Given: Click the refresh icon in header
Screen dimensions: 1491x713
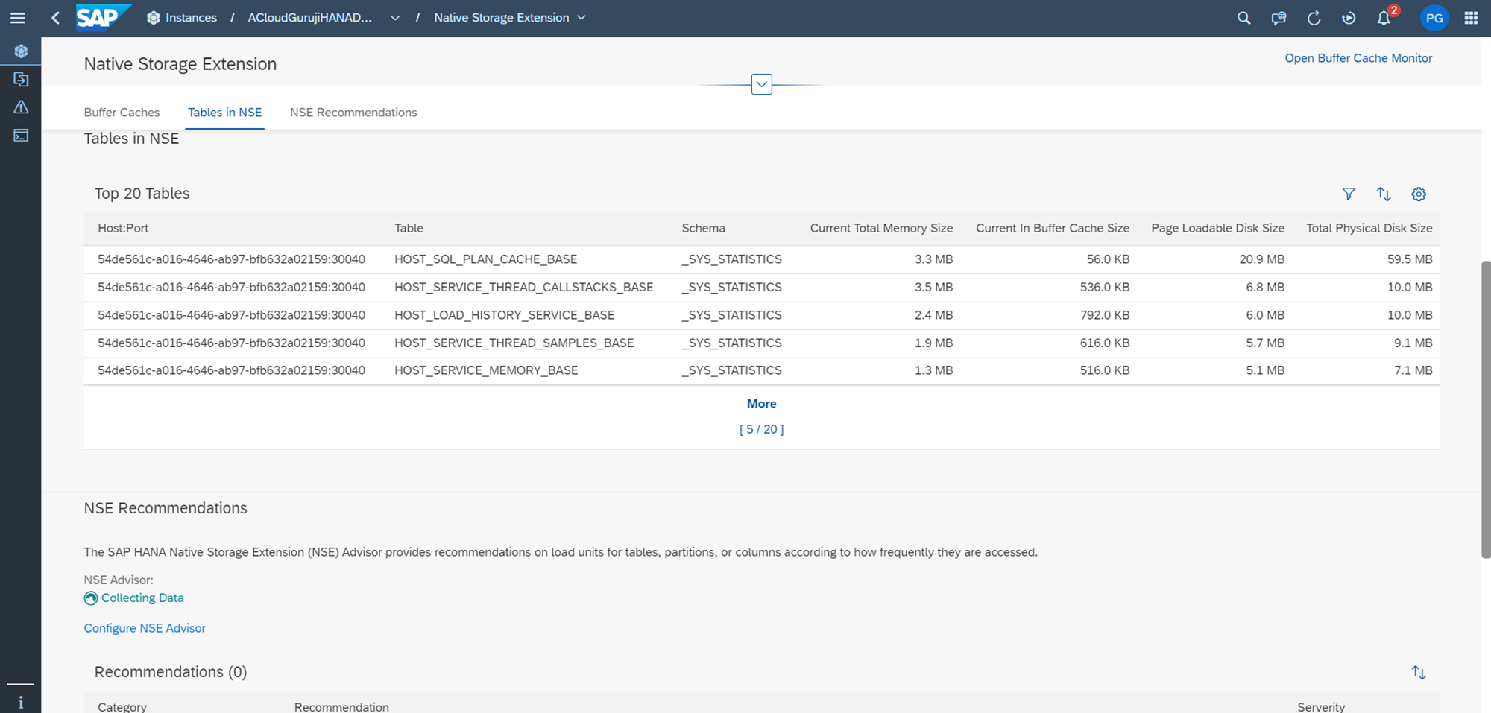Looking at the screenshot, I should [x=1314, y=18].
